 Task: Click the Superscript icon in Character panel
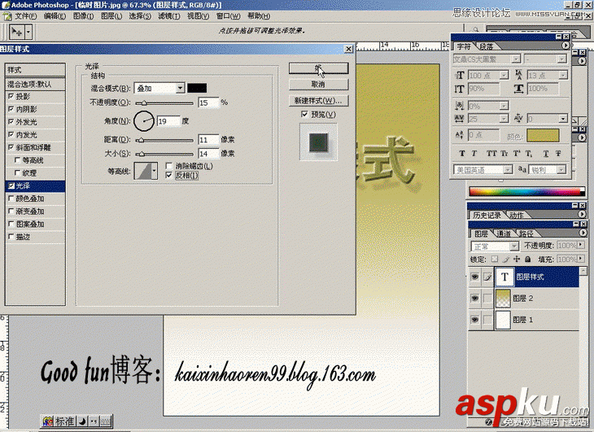point(517,153)
